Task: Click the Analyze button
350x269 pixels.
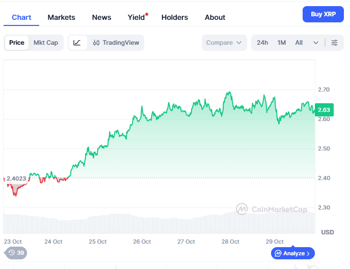Action: pos(293,253)
